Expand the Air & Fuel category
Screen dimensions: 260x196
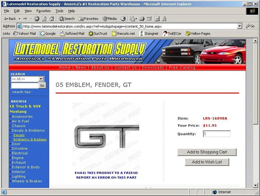click(20, 121)
